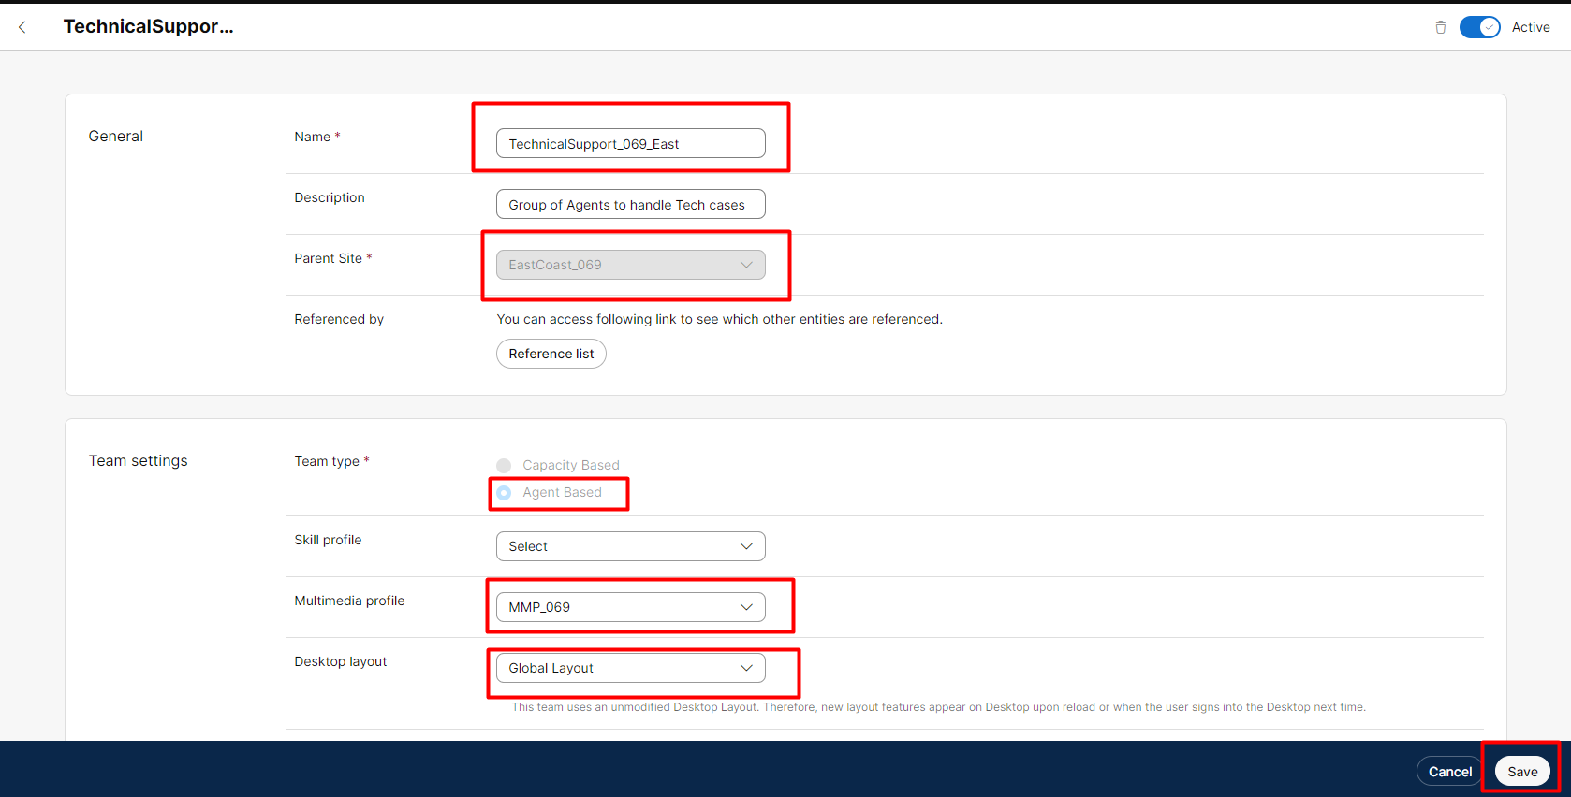Image resolution: width=1571 pixels, height=797 pixels.
Task: Click the Desktop layout label
Action: [340, 661]
